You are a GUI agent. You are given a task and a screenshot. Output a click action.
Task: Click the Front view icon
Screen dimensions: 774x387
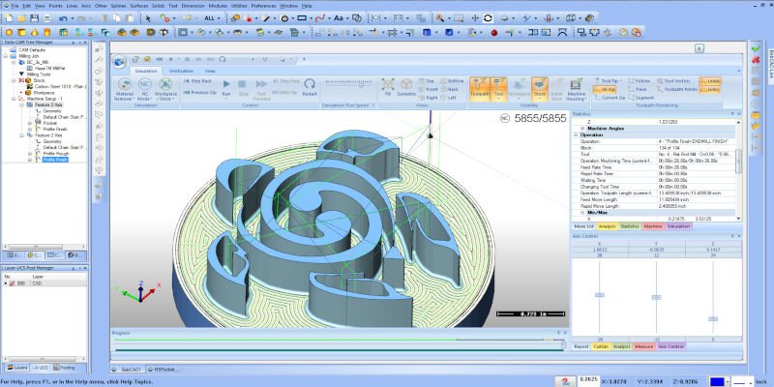(428, 89)
